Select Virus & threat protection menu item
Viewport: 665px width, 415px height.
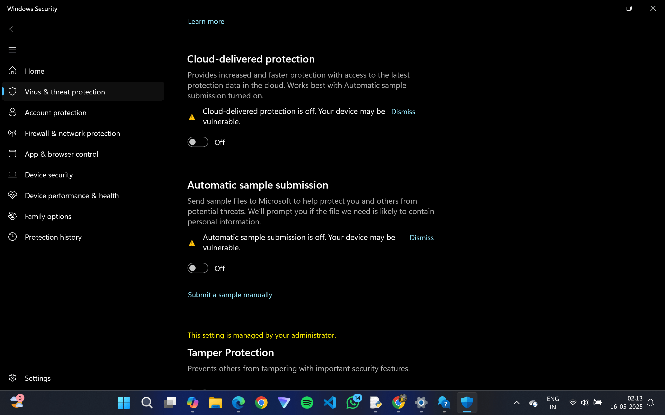65,92
